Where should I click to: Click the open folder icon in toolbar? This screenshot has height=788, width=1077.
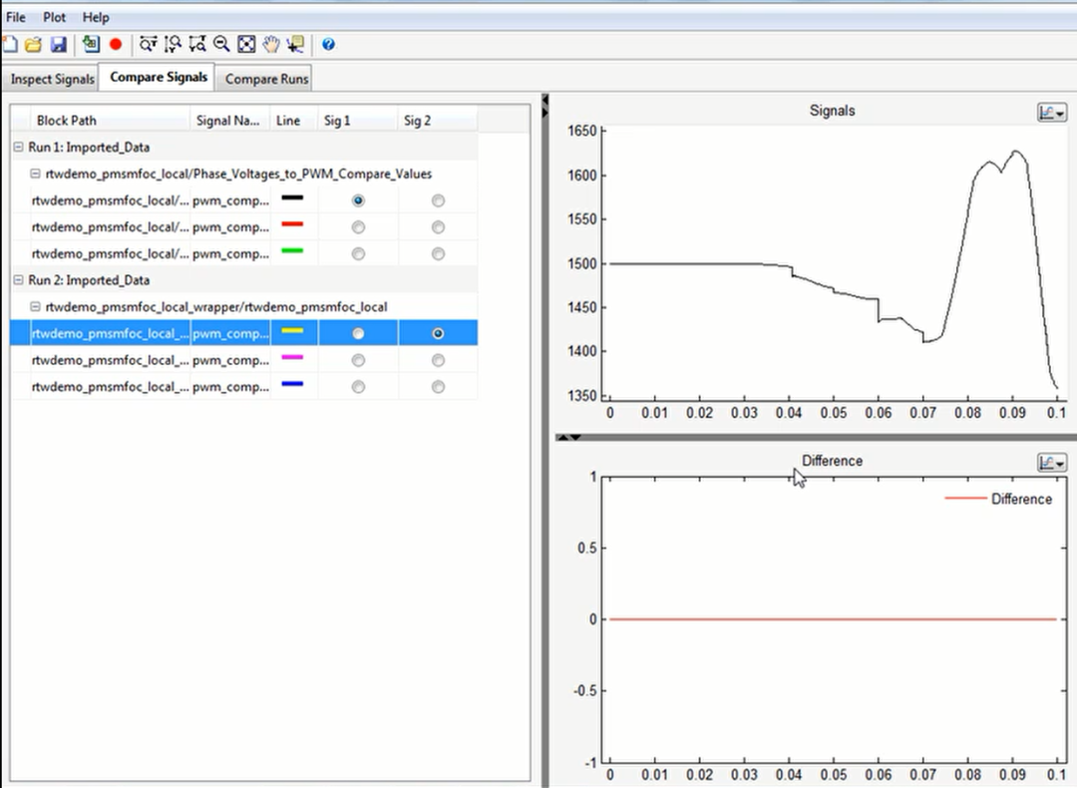click(x=33, y=44)
